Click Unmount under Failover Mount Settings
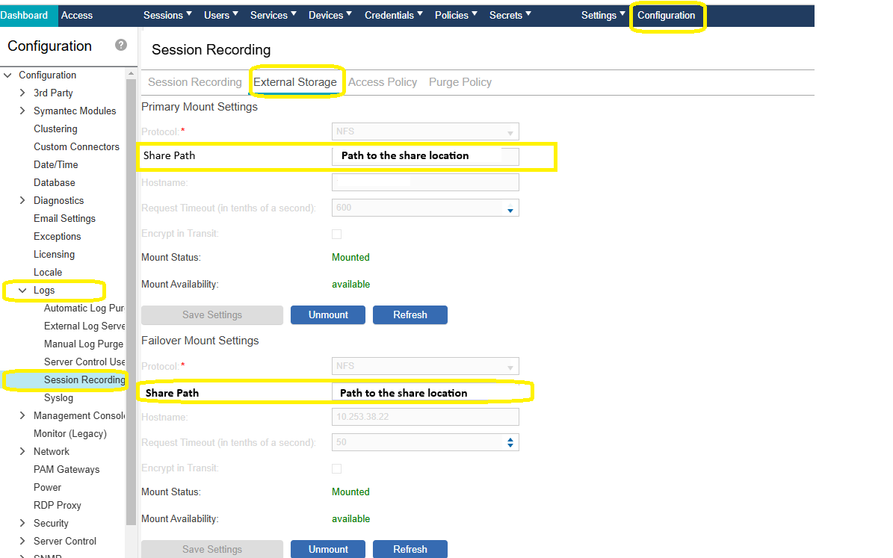This screenshot has width=893, height=558. pos(328,549)
